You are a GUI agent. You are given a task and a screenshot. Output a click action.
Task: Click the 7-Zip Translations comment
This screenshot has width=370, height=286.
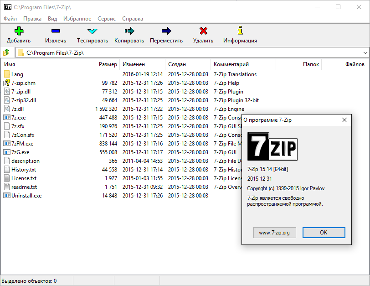pyautogui.click(x=235, y=74)
